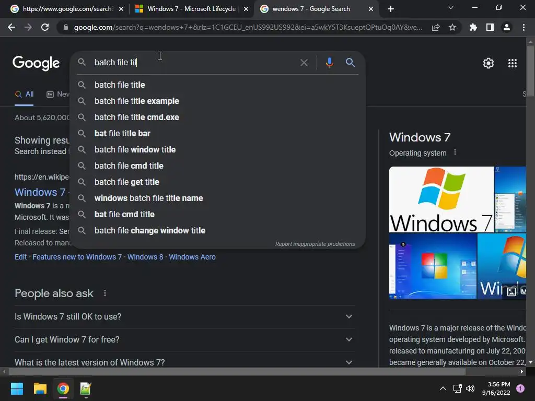Choose suggestion 'bat file title bar'

click(x=218, y=133)
